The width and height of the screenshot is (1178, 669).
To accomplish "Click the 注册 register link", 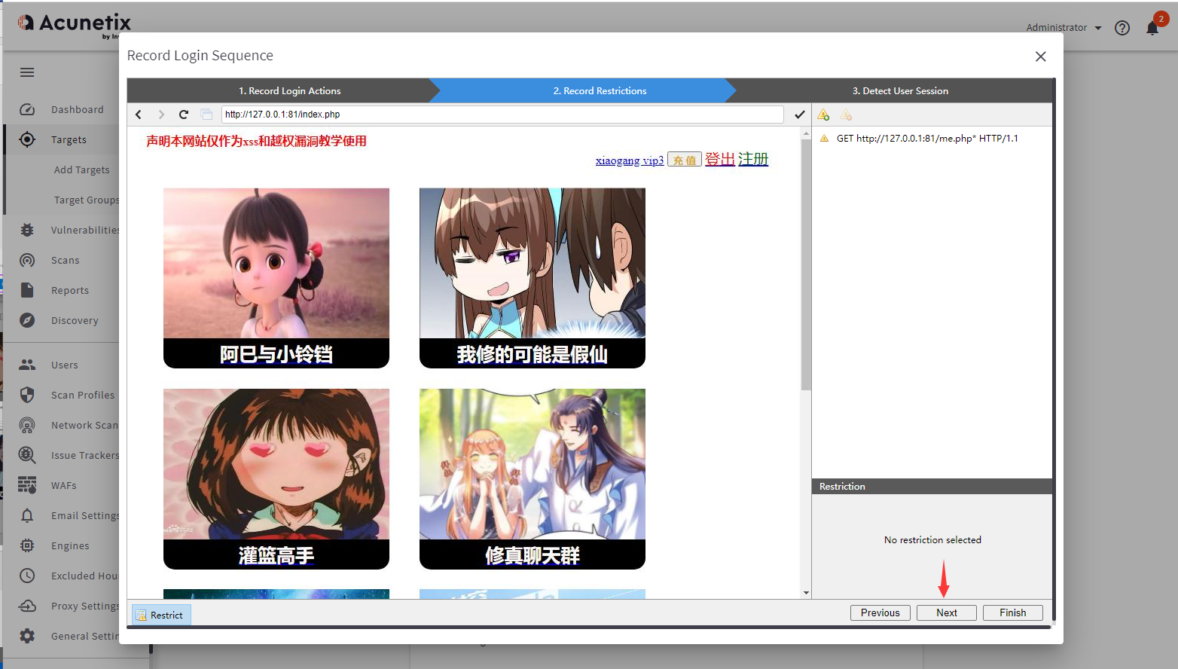I will 753,159.
